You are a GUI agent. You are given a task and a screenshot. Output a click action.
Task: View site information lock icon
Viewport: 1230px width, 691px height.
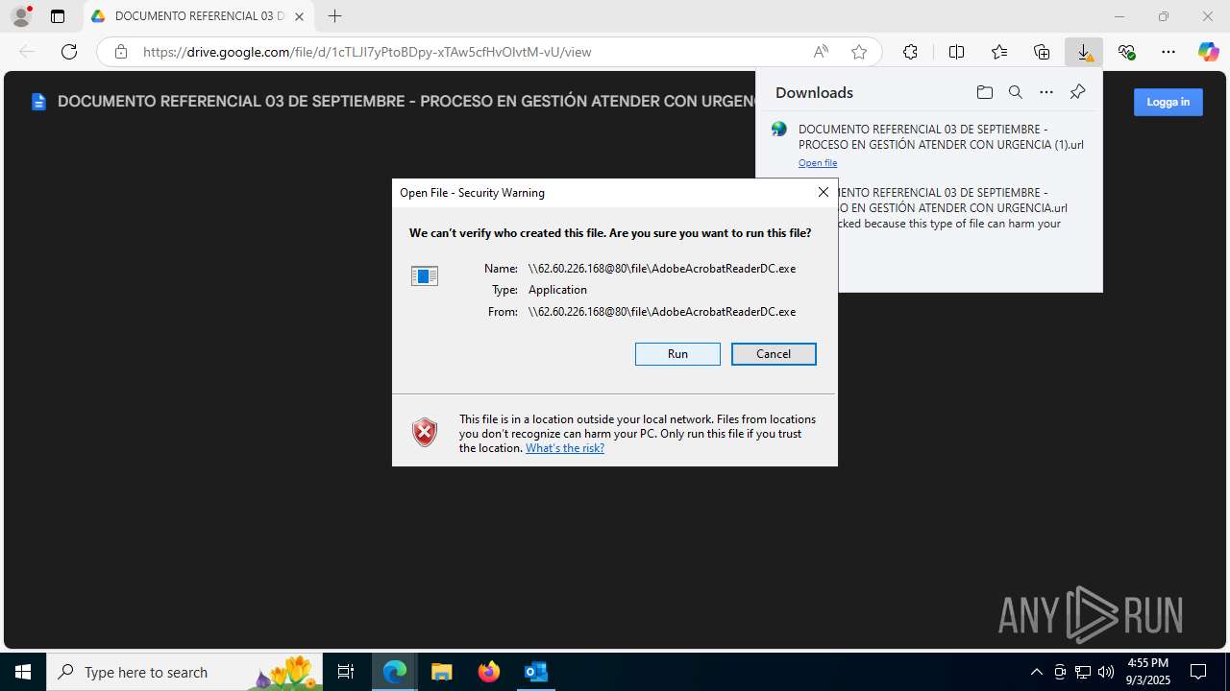[x=121, y=52]
